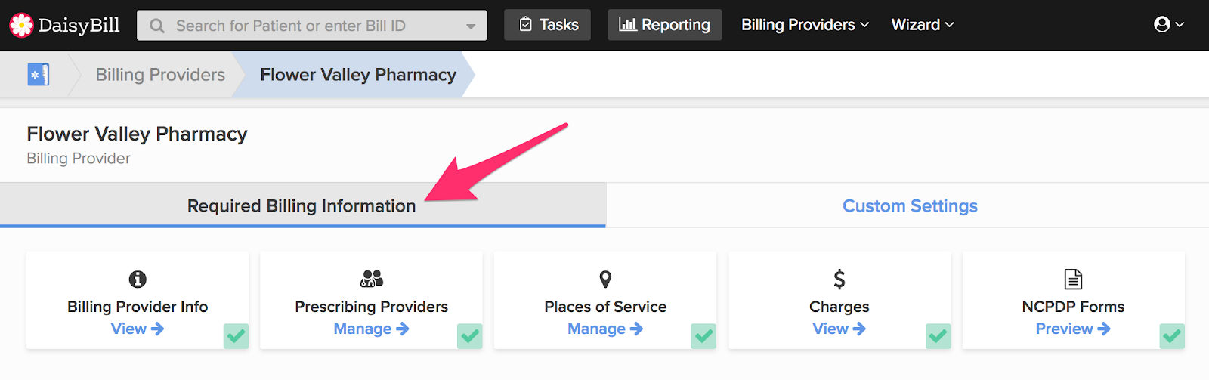Open the Tasks button
Screen dimensions: 1209x380
548,25
